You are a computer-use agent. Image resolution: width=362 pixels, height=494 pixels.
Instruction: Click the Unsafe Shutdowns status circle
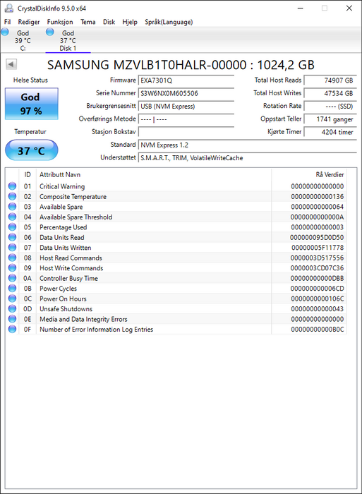(12, 309)
